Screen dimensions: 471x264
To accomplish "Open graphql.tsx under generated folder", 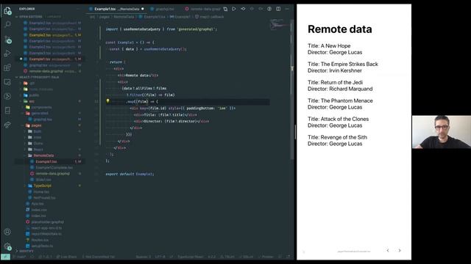I will click(x=43, y=119).
